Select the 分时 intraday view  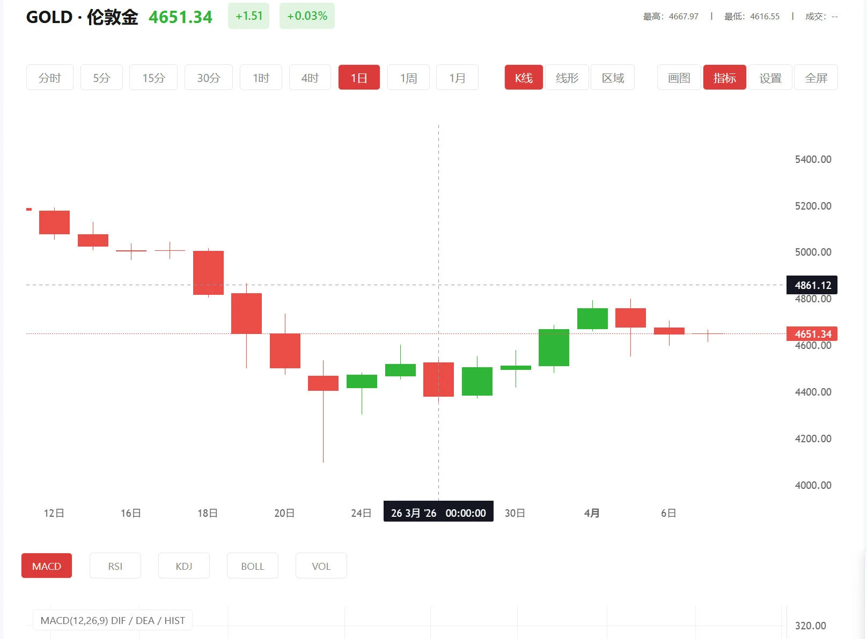tap(49, 77)
